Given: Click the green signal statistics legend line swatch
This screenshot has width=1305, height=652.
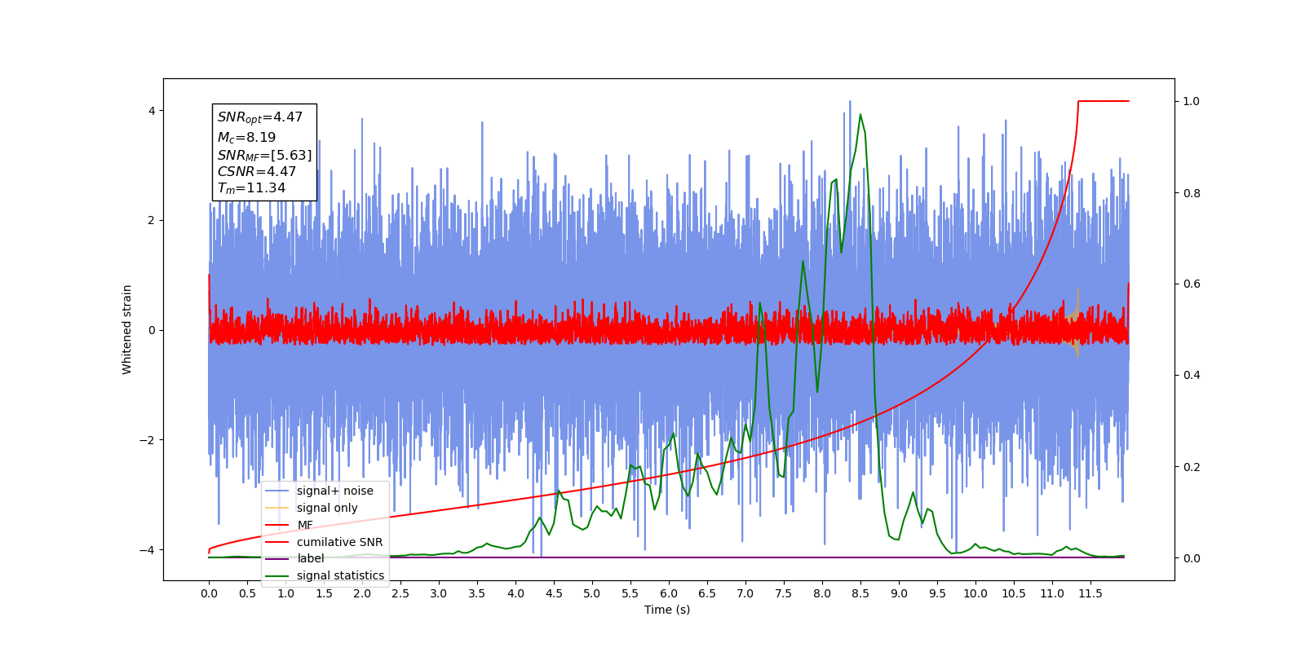Looking at the screenshot, I should pos(278,575).
